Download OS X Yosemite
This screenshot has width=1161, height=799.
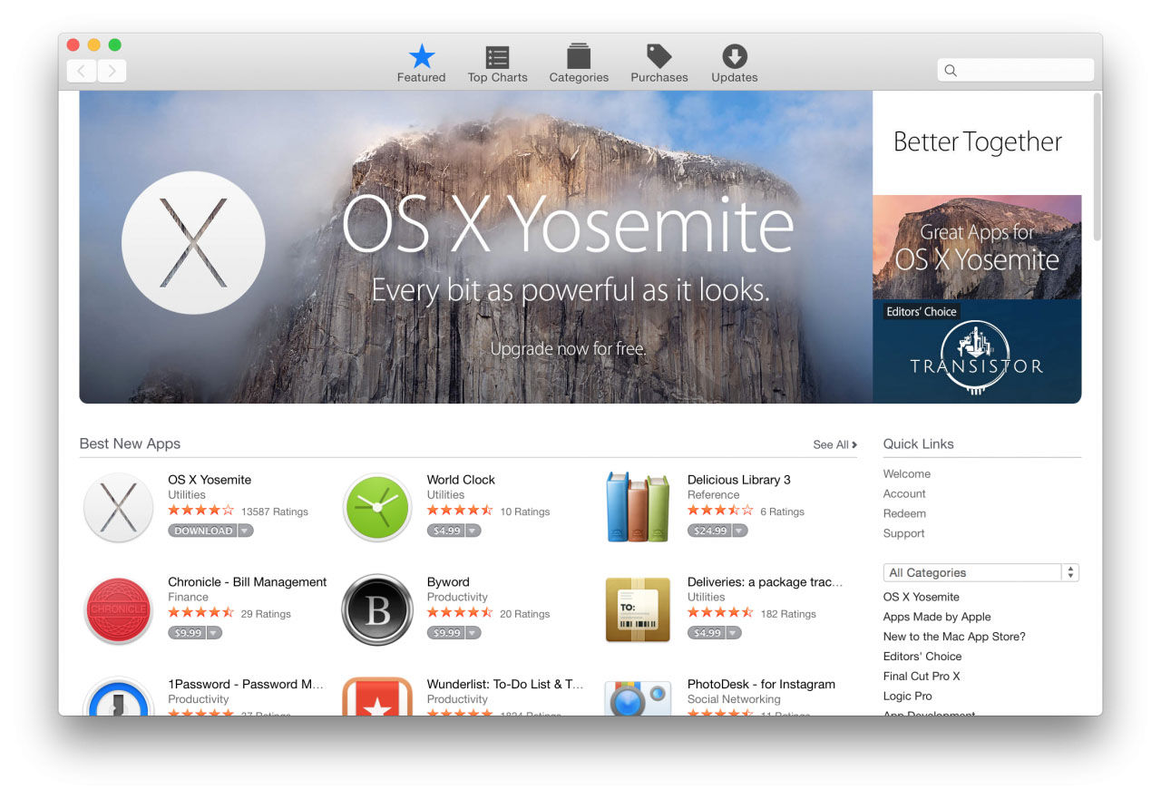pos(202,531)
